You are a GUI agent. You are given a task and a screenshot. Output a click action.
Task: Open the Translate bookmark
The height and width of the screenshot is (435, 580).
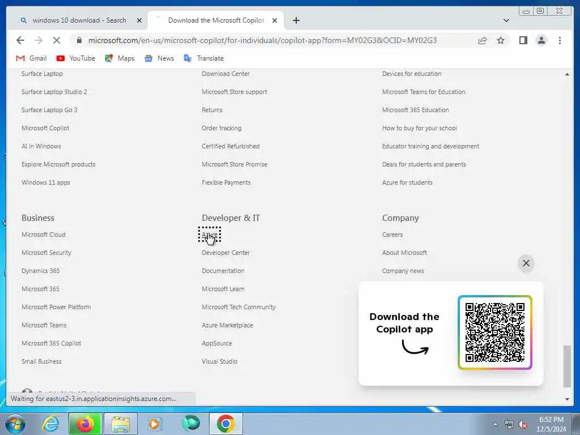[x=204, y=58]
